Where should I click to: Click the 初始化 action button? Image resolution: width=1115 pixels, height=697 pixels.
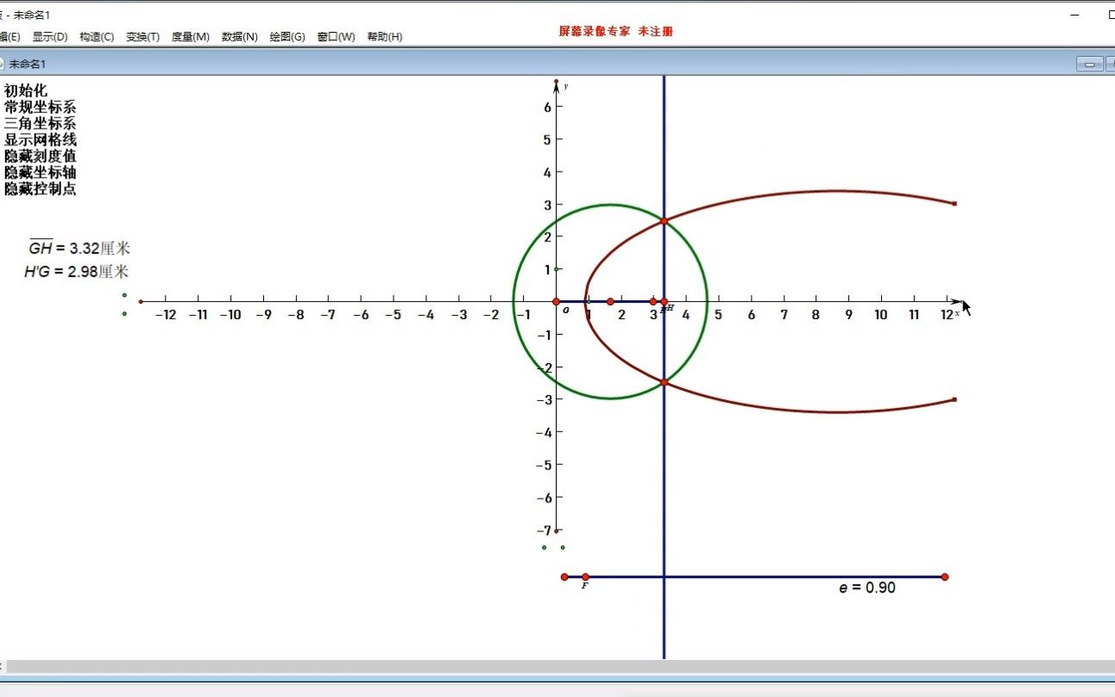(x=26, y=91)
